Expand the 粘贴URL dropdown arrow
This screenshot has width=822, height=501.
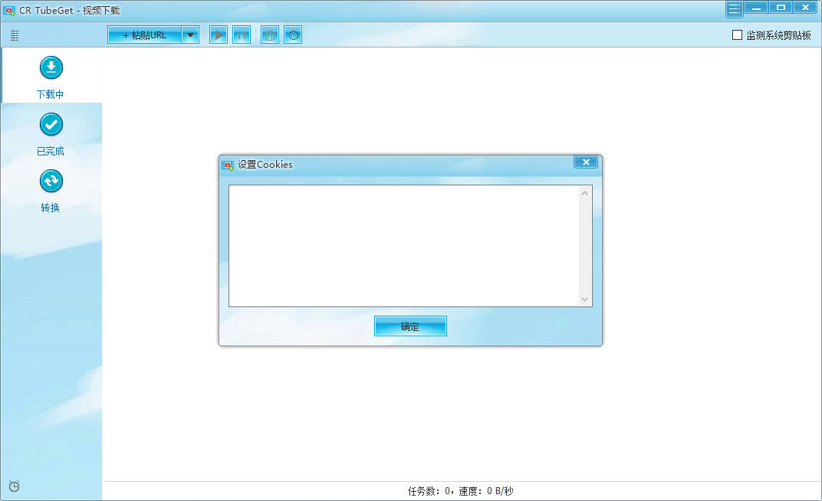190,35
